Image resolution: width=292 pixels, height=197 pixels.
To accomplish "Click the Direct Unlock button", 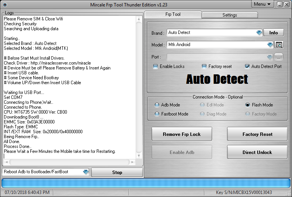I will pos(257,152).
